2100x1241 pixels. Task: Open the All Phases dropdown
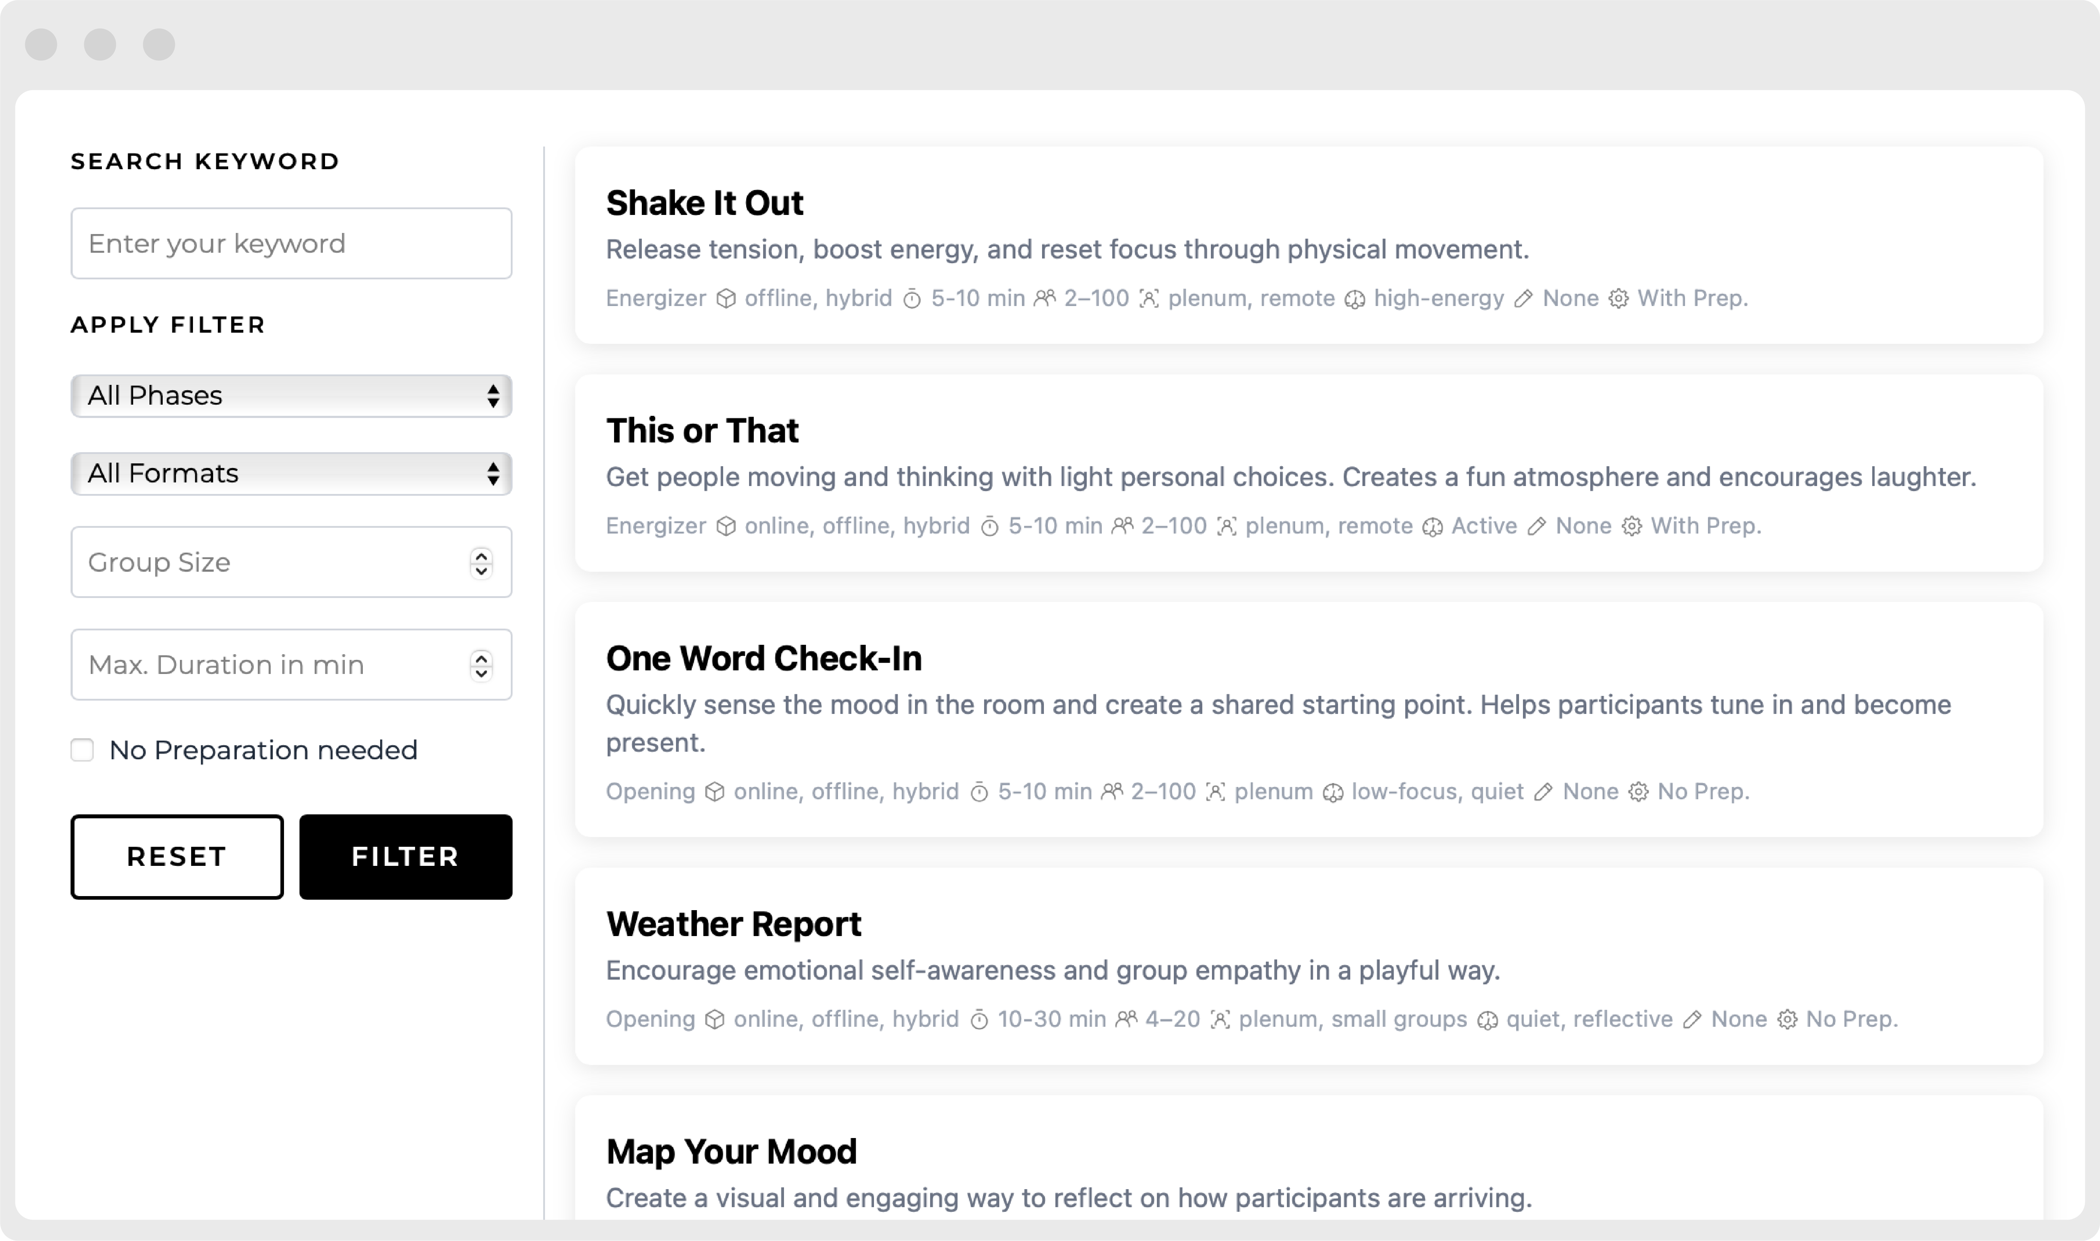[291, 396]
